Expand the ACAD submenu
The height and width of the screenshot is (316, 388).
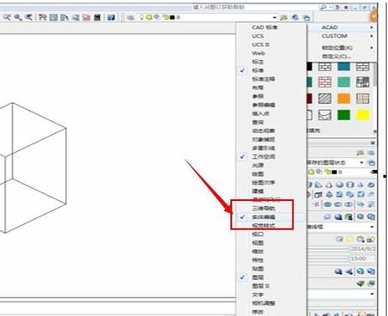[342, 27]
